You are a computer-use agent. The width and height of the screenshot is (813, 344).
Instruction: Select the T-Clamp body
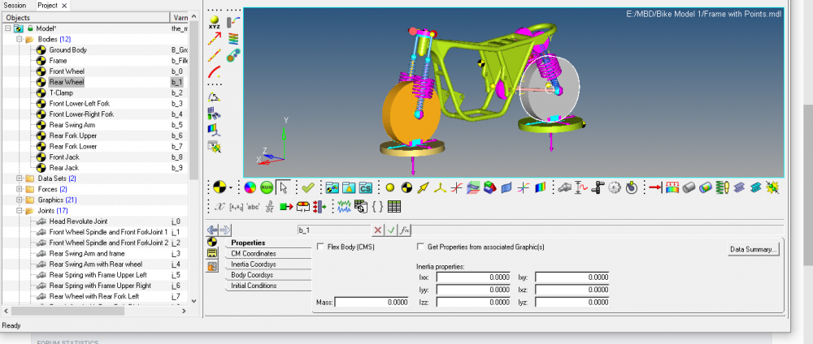click(x=62, y=92)
